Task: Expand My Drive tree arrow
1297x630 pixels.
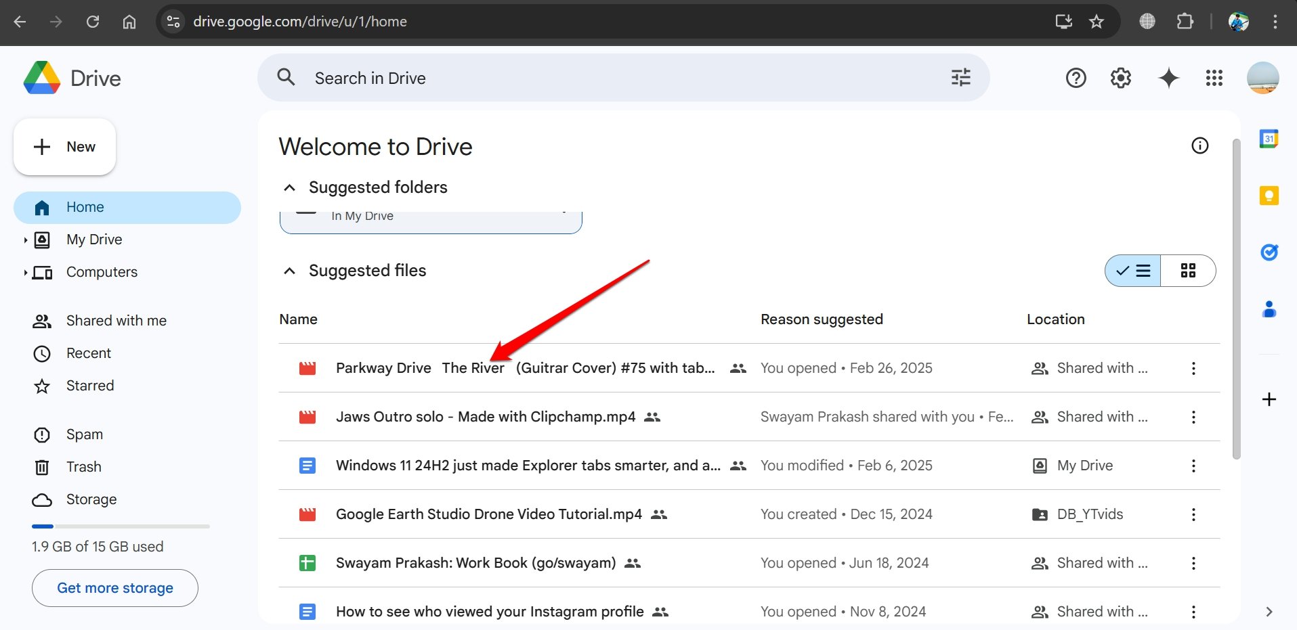Action: pyautogui.click(x=25, y=240)
